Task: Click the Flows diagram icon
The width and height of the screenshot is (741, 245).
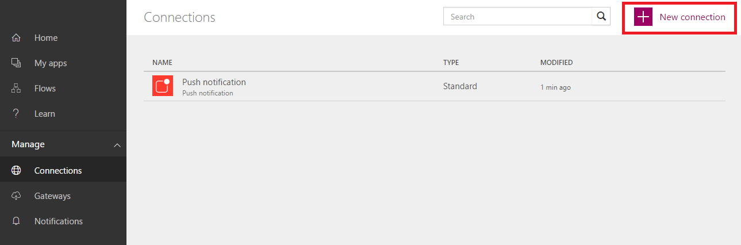Action: (16, 89)
